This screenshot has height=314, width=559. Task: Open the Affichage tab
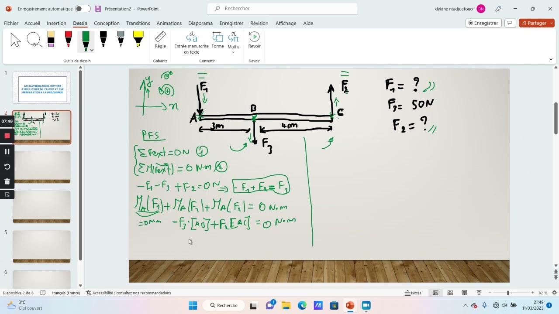pos(286,23)
